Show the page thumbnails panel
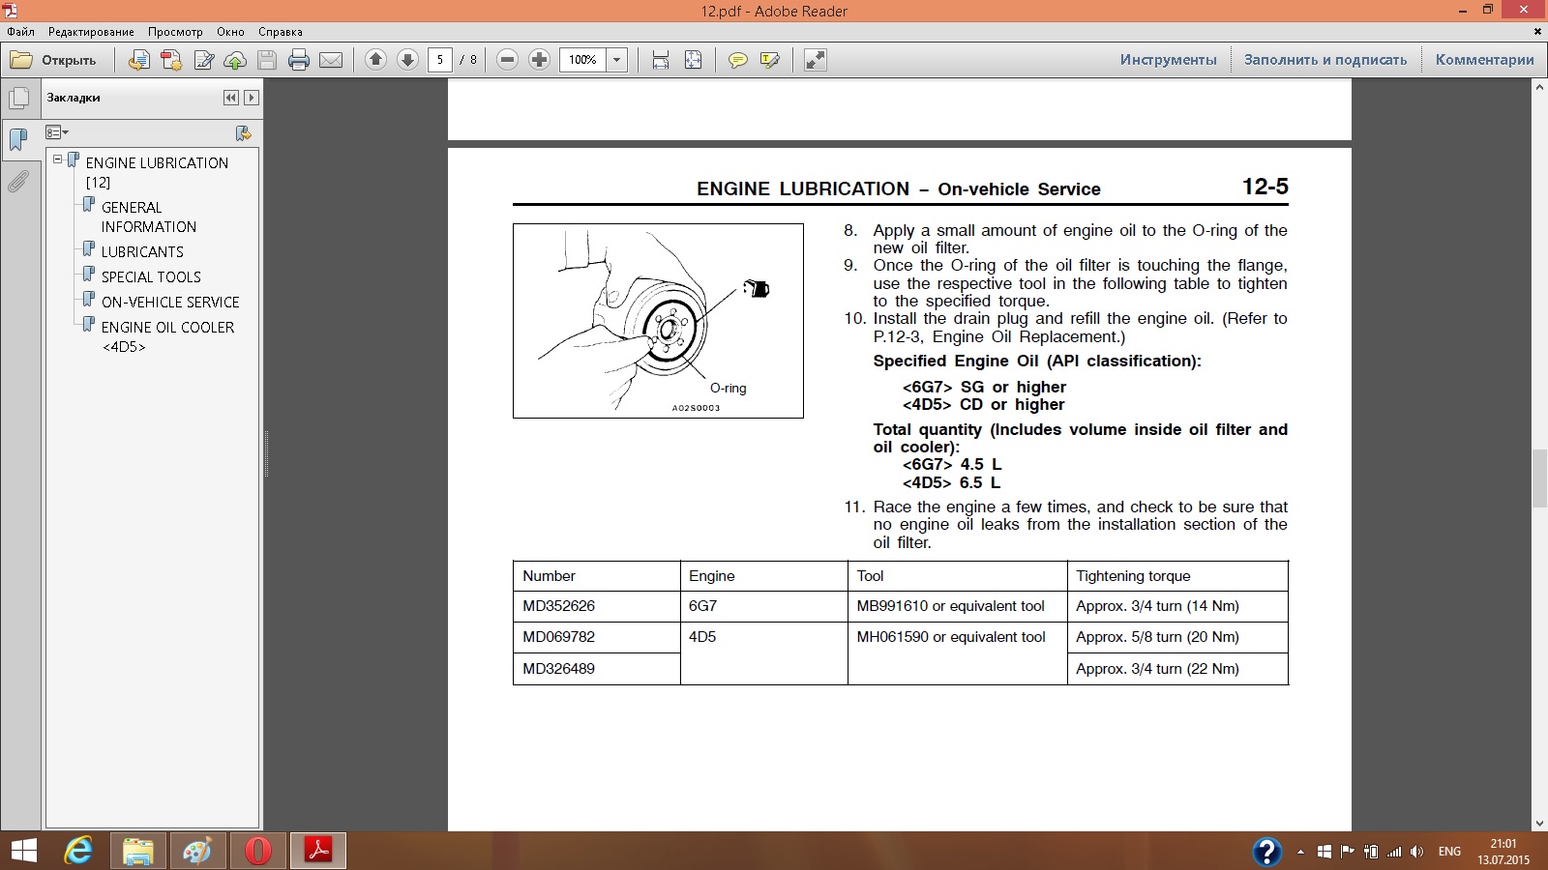This screenshot has width=1548, height=870. 18,98
